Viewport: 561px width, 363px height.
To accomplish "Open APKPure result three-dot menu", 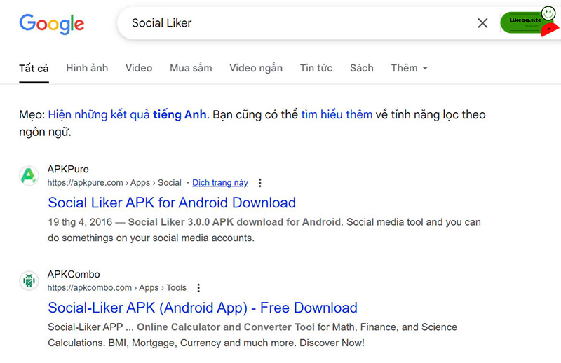I will (x=260, y=183).
